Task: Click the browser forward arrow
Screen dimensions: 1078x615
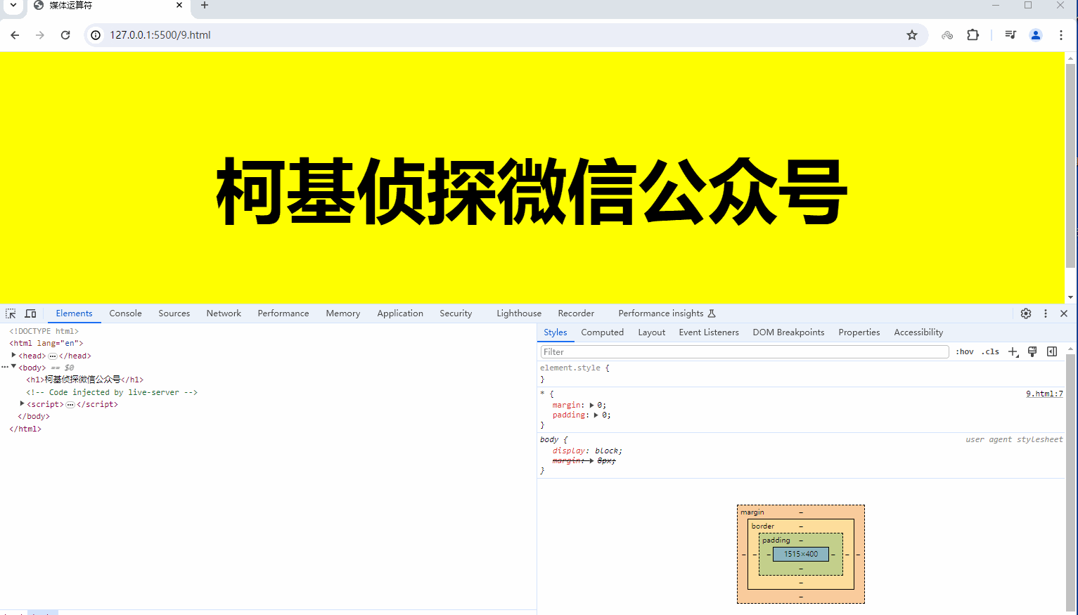Action: point(40,35)
